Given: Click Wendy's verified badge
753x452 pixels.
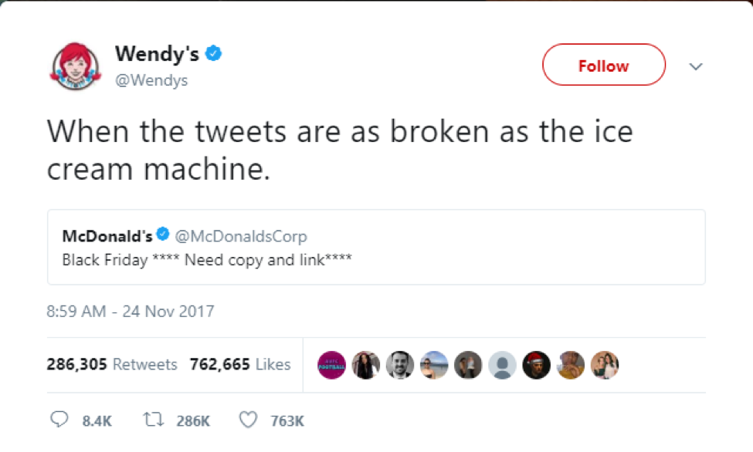Looking at the screenshot, I should (214, 52).
